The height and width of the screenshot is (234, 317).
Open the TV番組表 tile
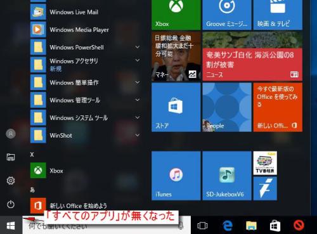265,163
